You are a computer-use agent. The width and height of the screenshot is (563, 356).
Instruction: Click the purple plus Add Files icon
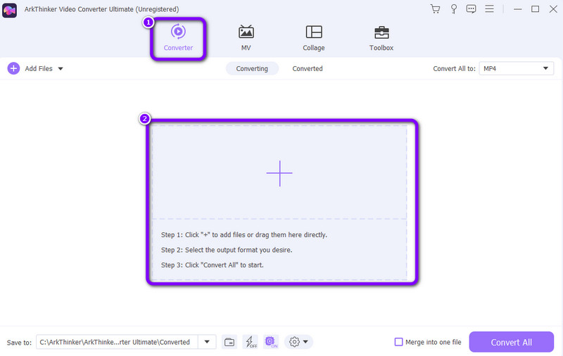(x=13, y=68)
